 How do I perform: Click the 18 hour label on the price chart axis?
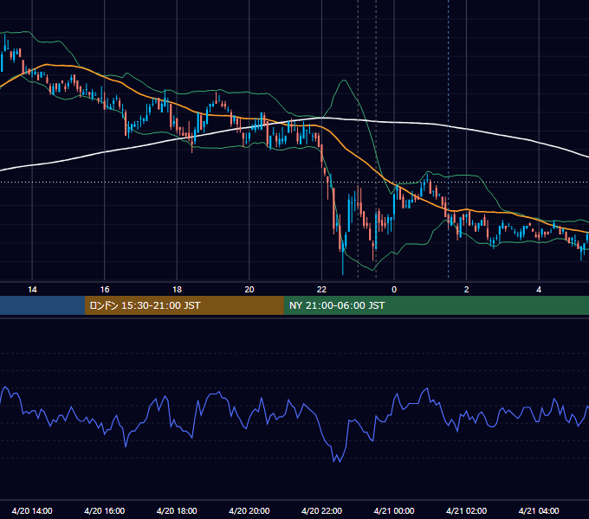tap(177, 290)
